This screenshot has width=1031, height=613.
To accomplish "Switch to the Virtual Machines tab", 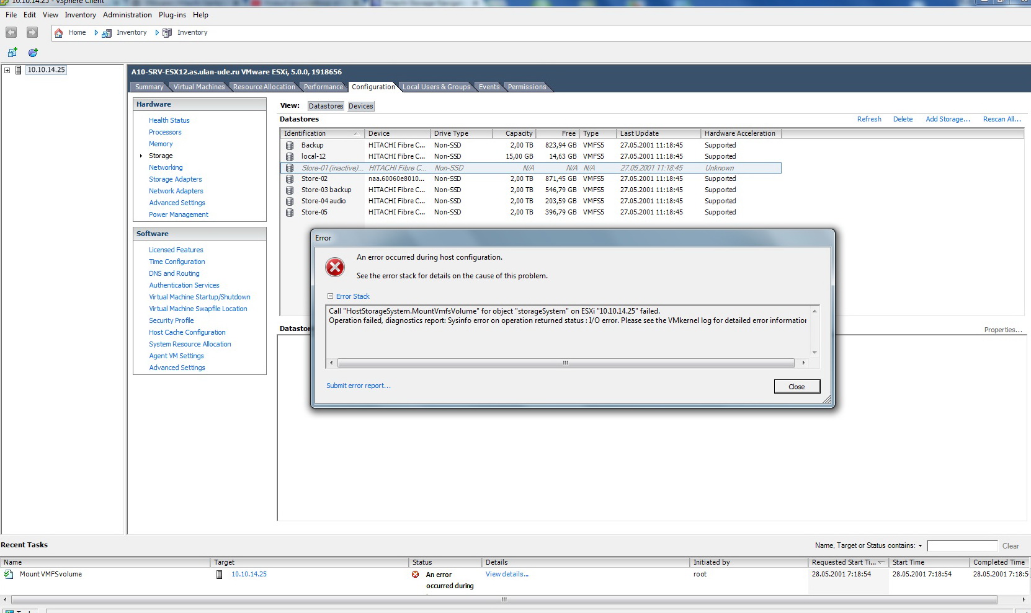I will (199, 87).
